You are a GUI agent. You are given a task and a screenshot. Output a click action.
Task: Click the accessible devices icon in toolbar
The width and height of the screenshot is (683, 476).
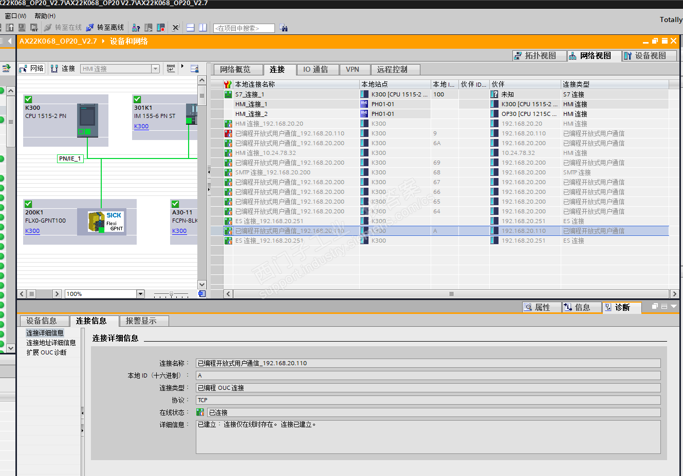pyautogui.click(x=136, y=28)
